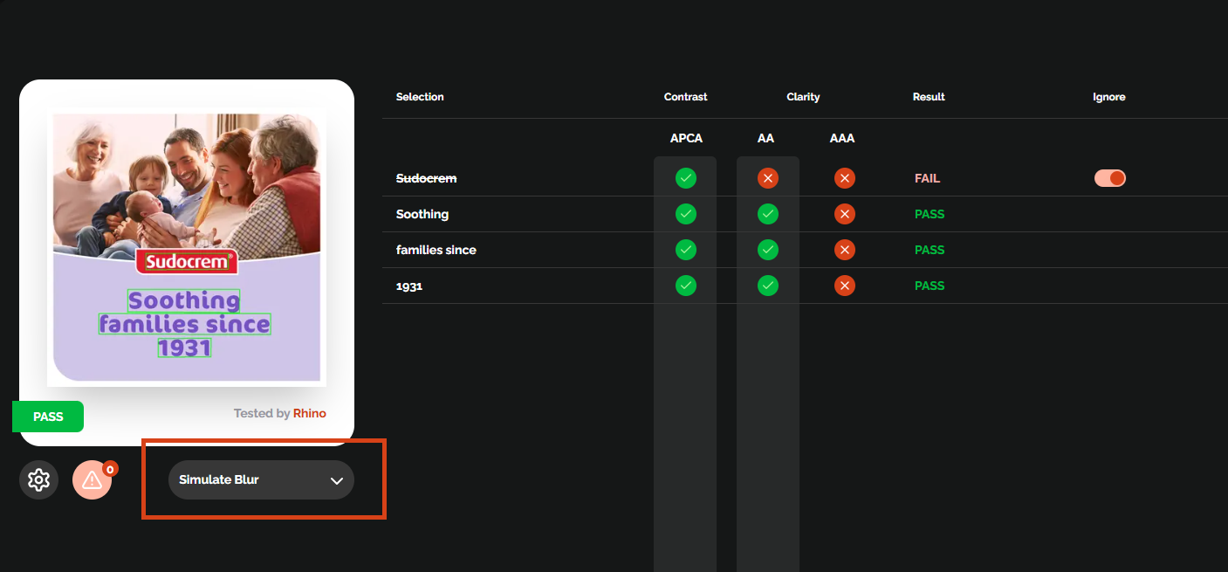
Task: Click the Contrast column header
Action: coord(686,97)
